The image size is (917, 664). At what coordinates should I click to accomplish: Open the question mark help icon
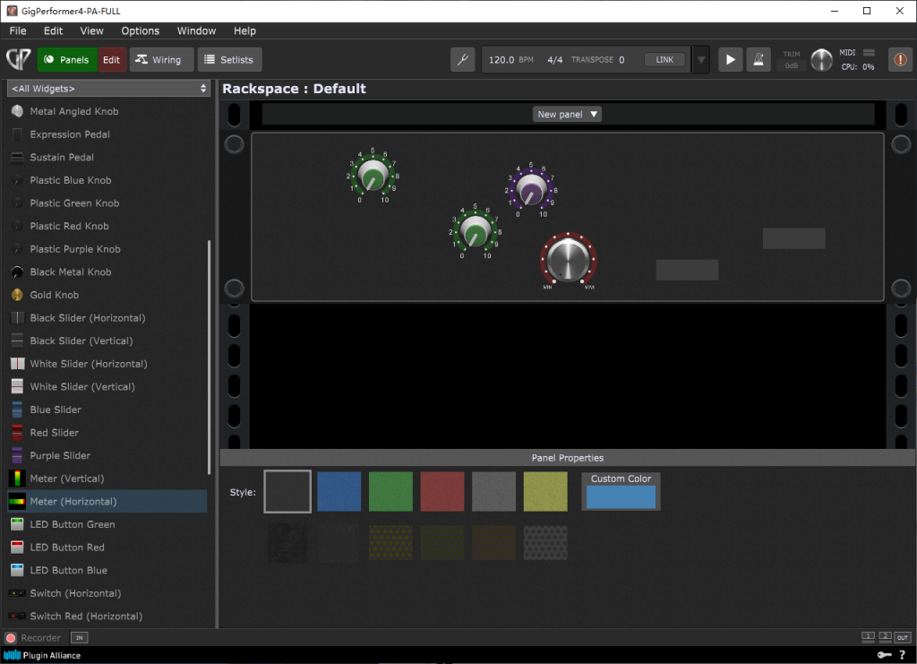tap(903, 655)
